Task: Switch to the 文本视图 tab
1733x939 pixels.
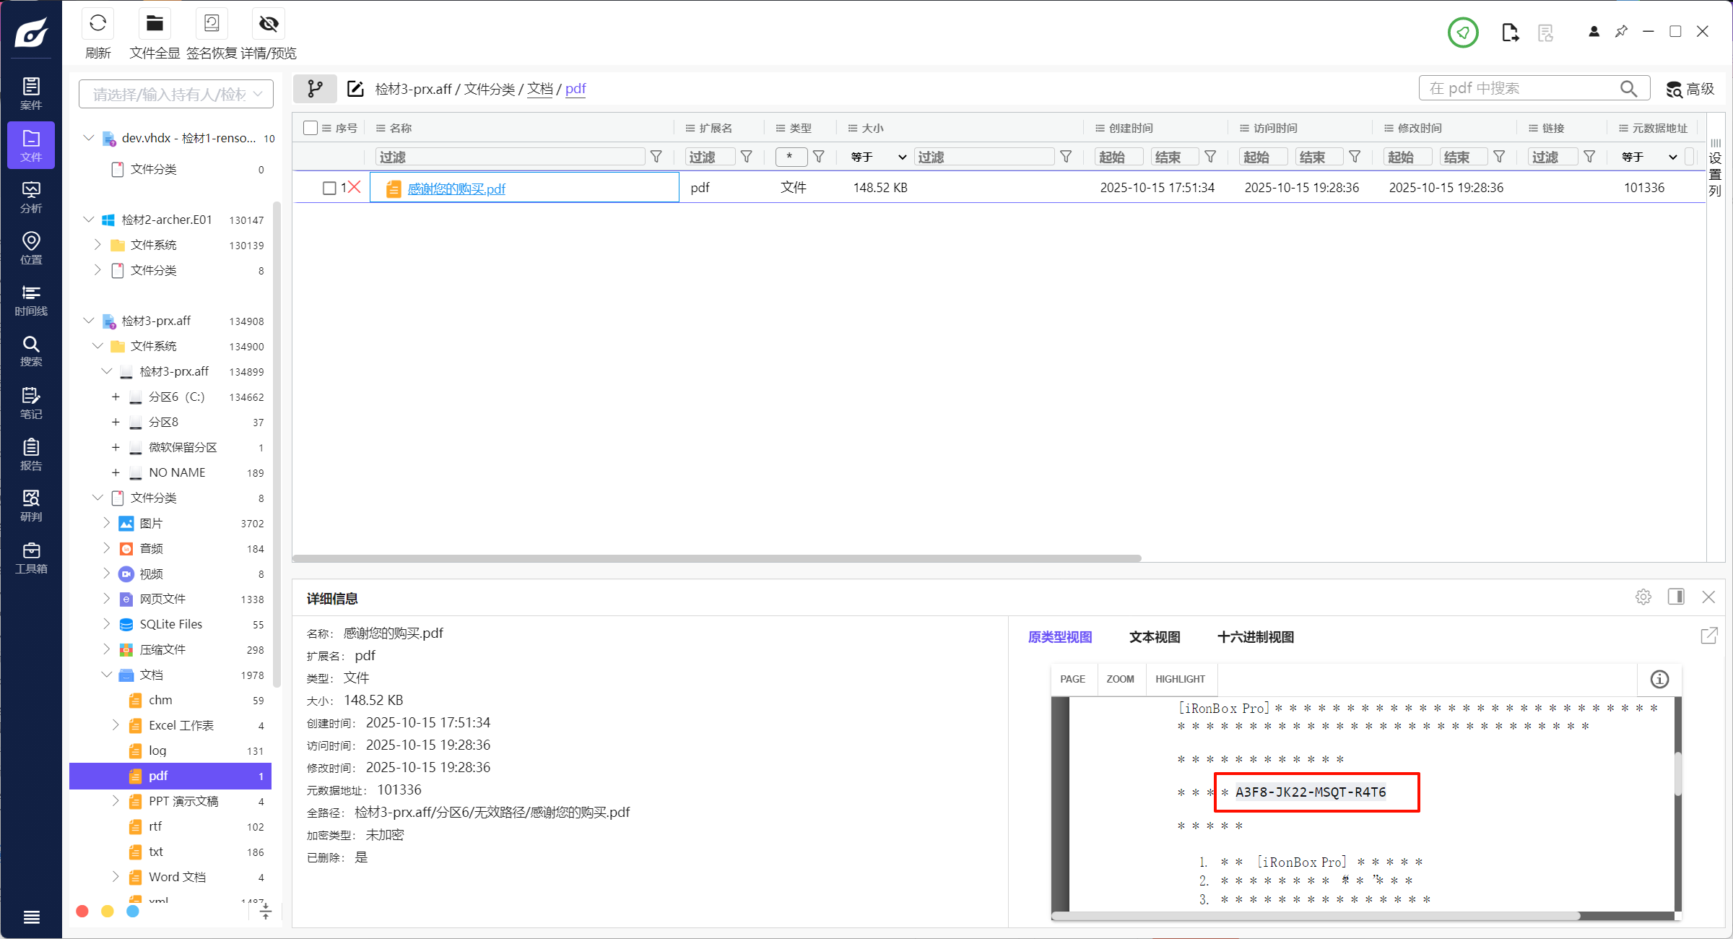Action: pos(1154,637)
